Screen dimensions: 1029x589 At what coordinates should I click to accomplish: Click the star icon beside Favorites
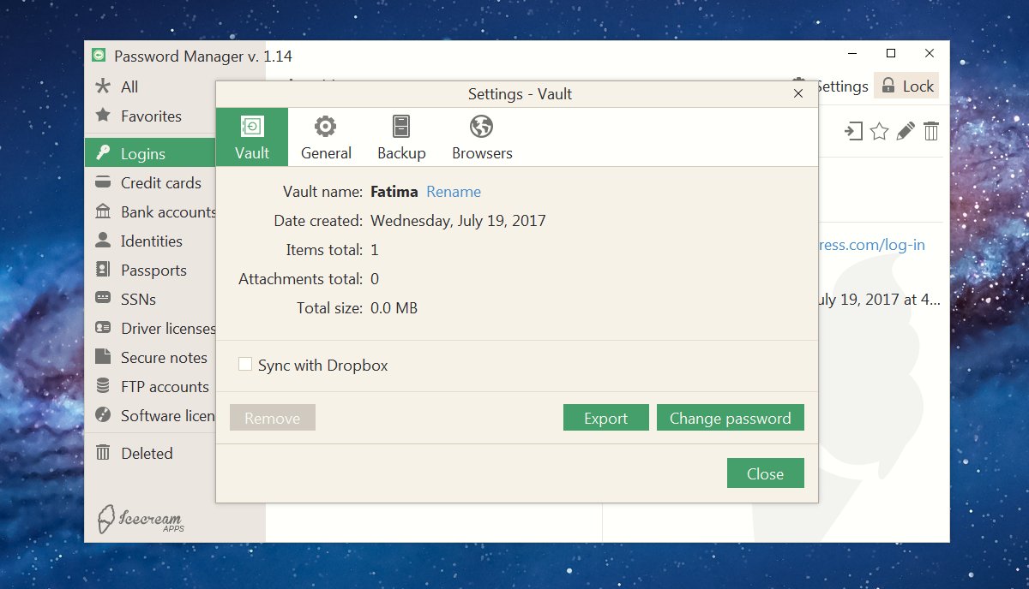[103, 115]
